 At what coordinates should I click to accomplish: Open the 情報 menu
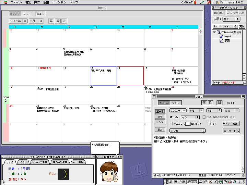(46, 2)
